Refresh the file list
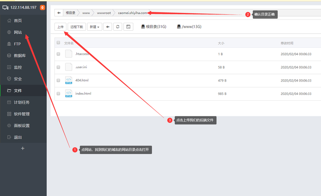 [x=118, y=27]
